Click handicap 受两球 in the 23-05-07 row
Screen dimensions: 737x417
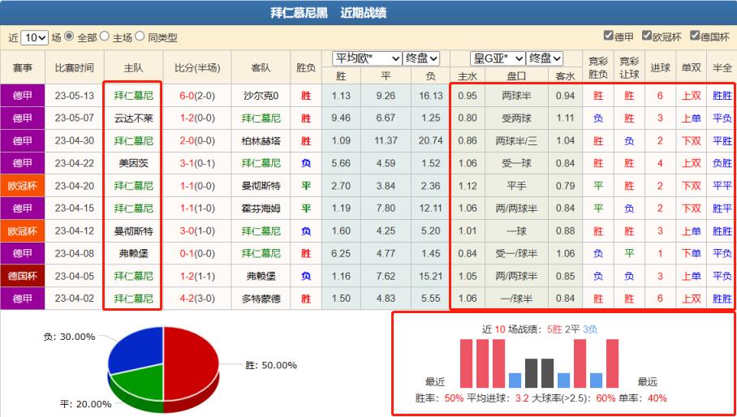click(516, 118)
